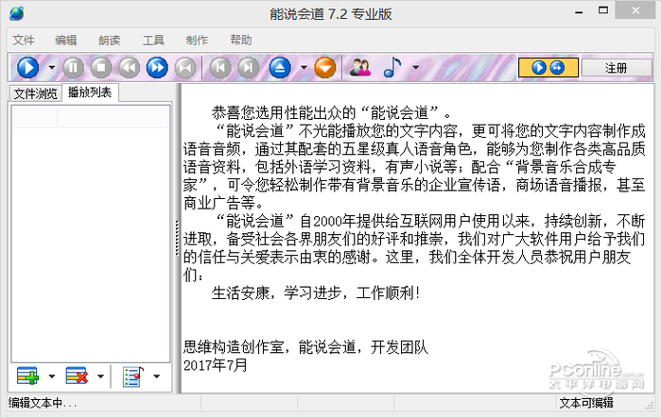The height and width of the screenshot is (418, 662).
Task: Click the blue music note icon
Action: click(x=392, y=67)
